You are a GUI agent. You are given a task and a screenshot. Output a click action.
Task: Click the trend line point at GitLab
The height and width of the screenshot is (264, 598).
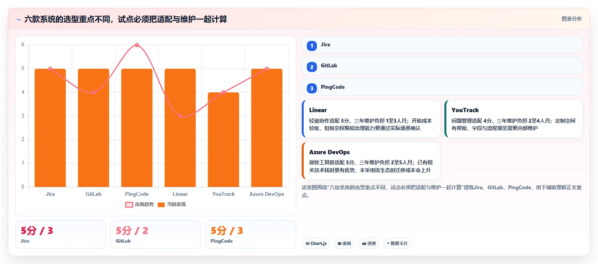click(x=94, y=92)
